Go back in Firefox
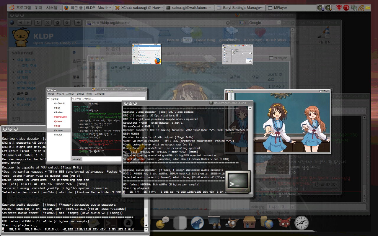 coord(20,22)
